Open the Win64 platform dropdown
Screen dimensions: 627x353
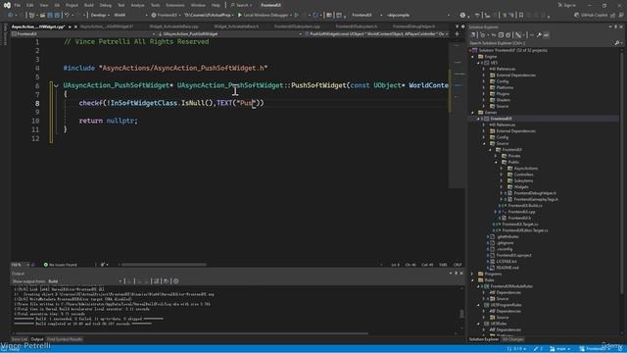pos(130,15)
